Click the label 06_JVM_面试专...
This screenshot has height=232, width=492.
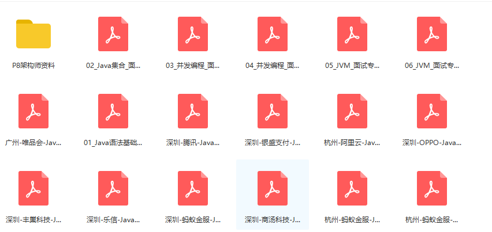432,66
